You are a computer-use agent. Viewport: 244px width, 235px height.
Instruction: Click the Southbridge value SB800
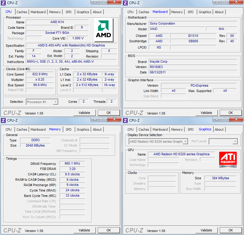click(193, 41)
